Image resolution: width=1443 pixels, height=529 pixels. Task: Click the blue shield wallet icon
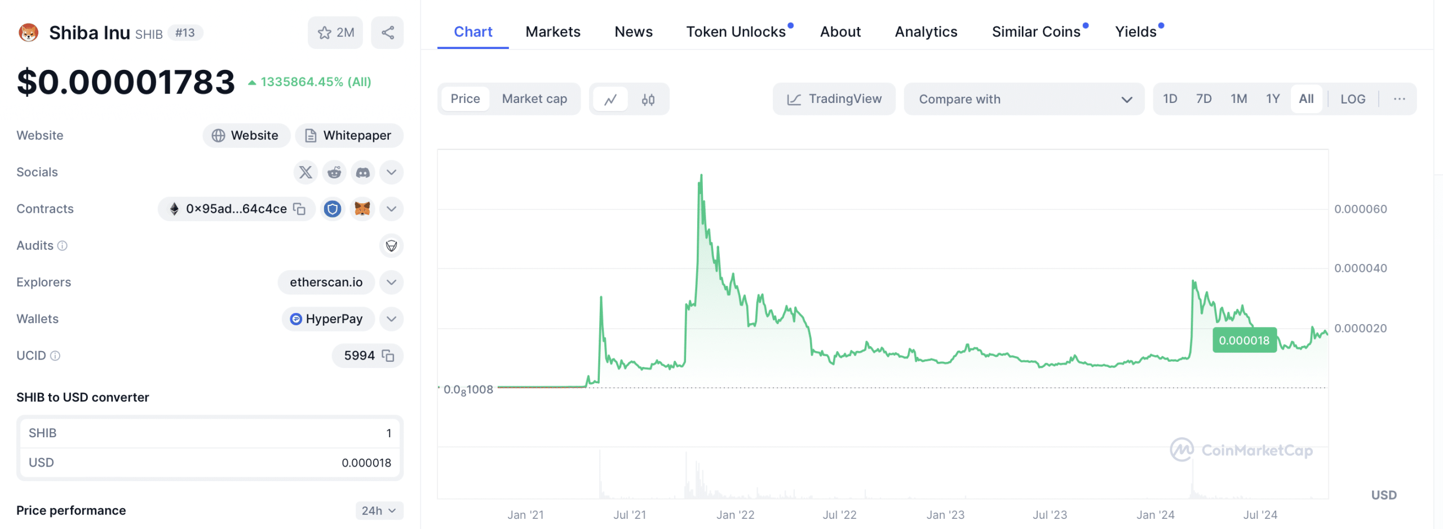point(333,209)
